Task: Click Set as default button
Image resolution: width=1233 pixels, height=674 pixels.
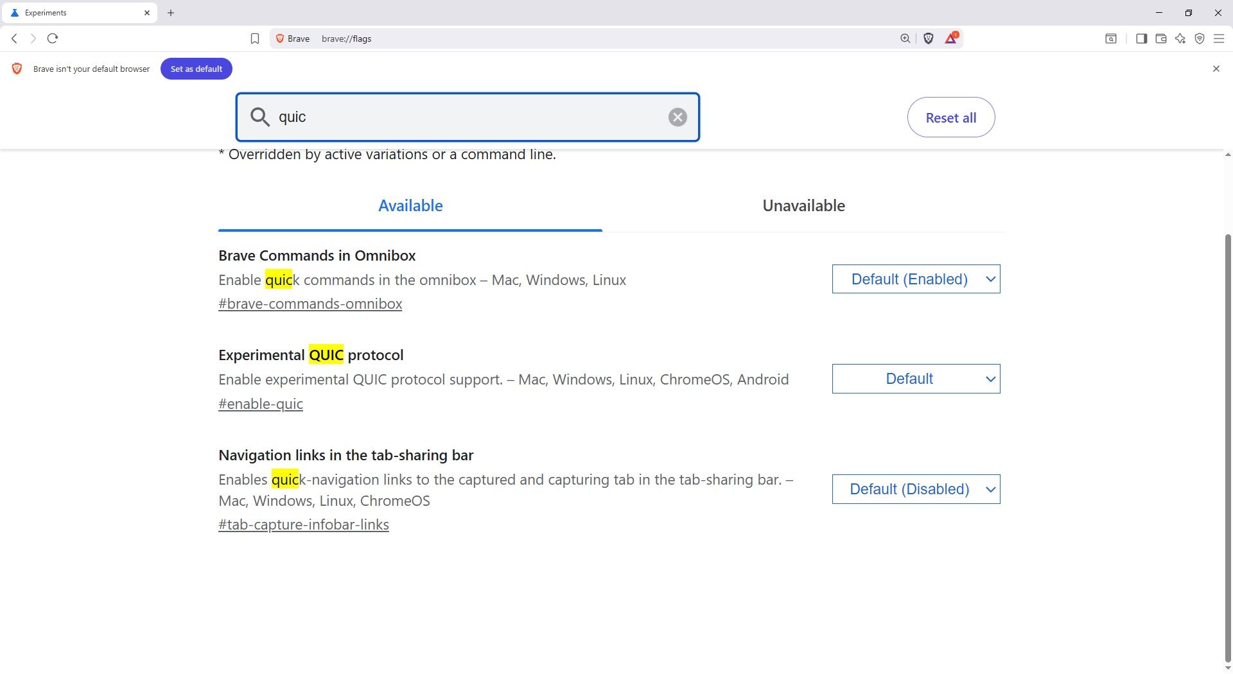Action: (197, 69)
